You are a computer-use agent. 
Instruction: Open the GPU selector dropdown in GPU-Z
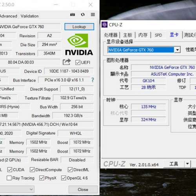17,189
